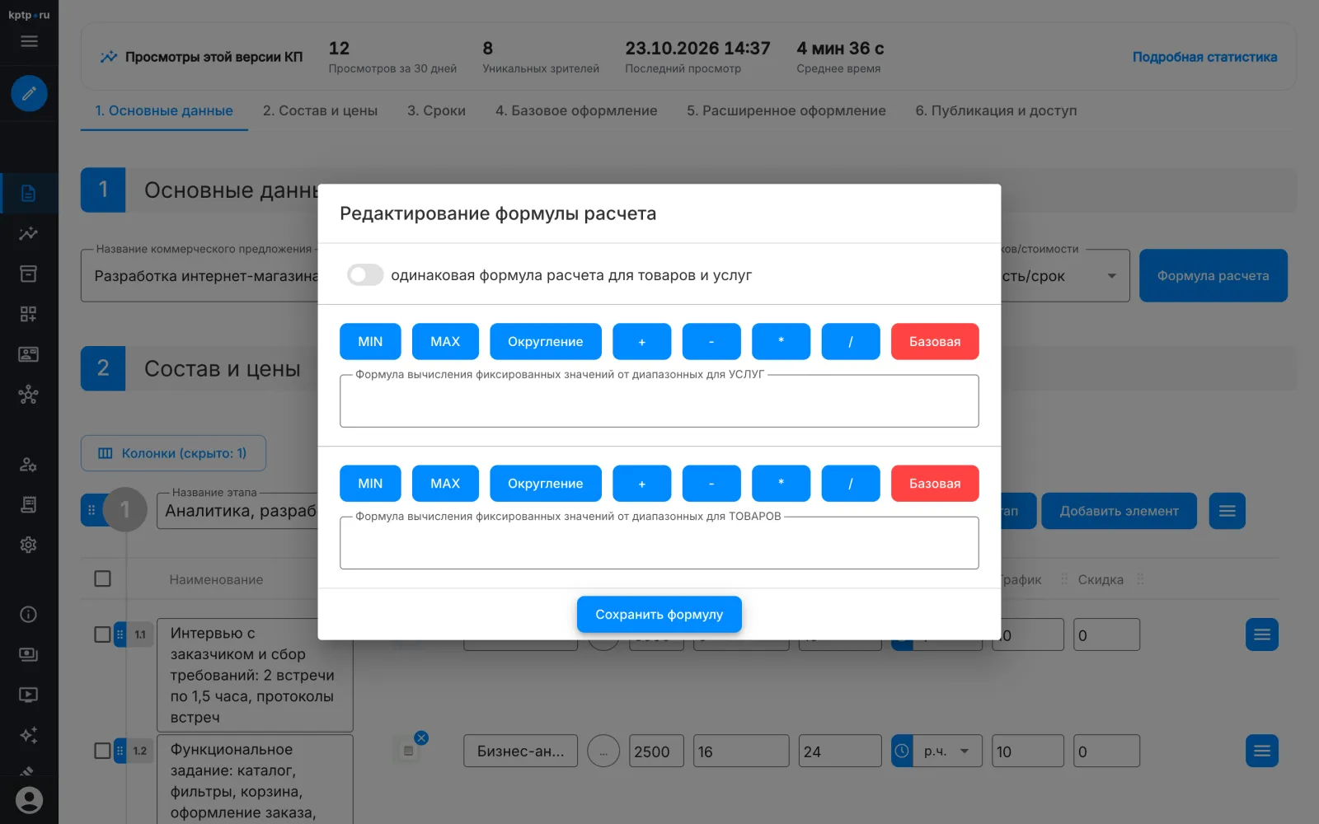Image resolution: width=1319 pixels, height=824 pixels.
Task: Switch to the 3. Сроки tab
Action: click(436, 110)
